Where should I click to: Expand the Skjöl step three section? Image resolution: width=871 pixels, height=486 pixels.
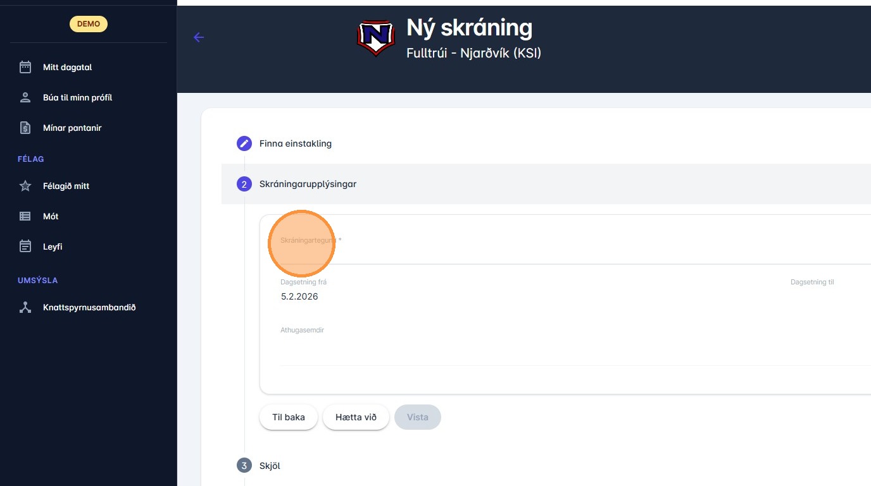[x=270, y=466]
